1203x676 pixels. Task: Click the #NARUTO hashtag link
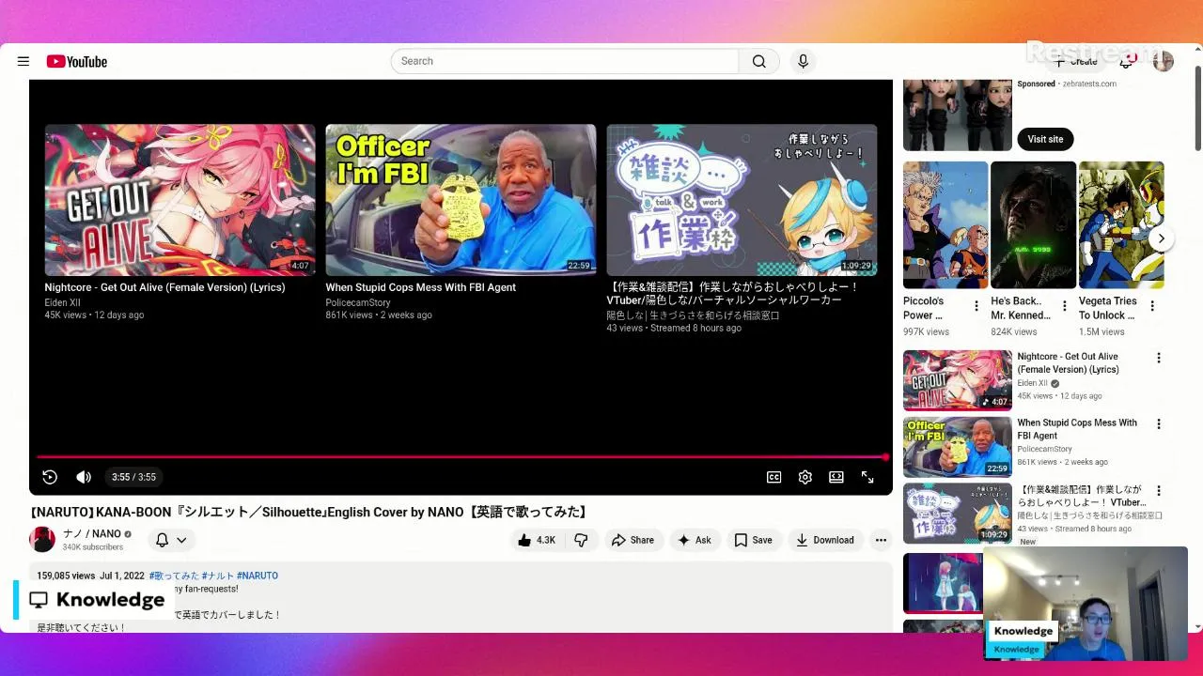point(258,576)
